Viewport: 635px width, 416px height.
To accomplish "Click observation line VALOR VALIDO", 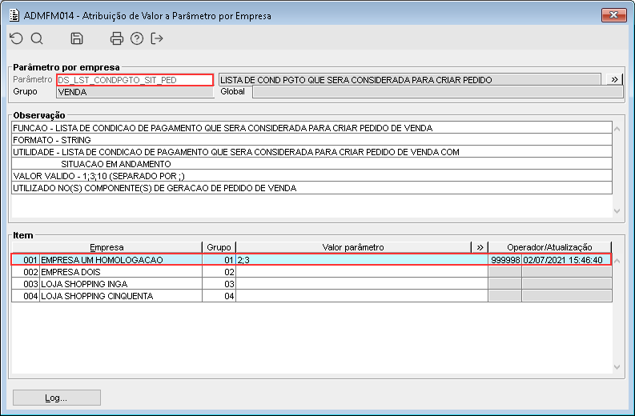I will (311, 176).
